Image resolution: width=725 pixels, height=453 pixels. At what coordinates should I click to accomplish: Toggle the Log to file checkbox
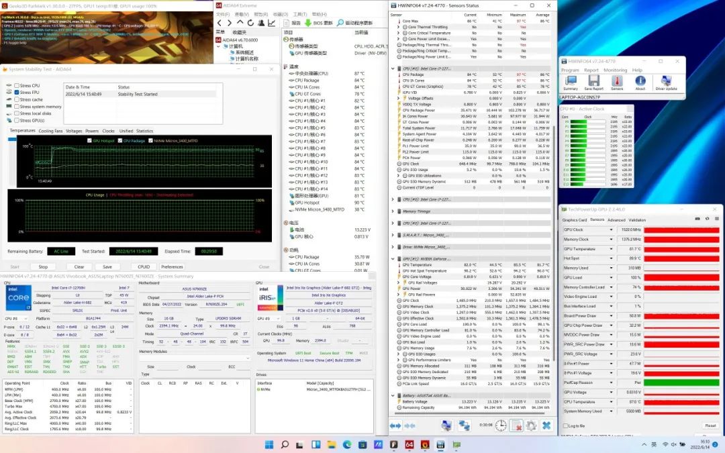coord(565,425)
